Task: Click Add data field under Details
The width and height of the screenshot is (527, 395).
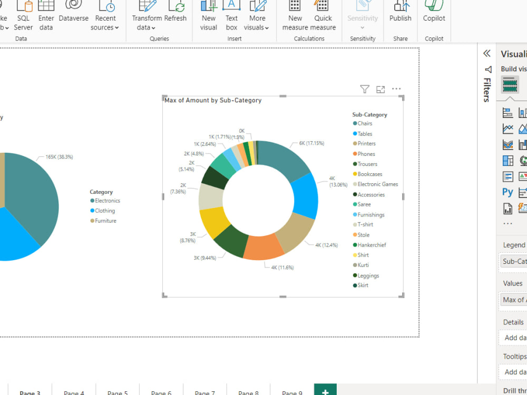Action: pyautogui.click(x=514, y=338)
